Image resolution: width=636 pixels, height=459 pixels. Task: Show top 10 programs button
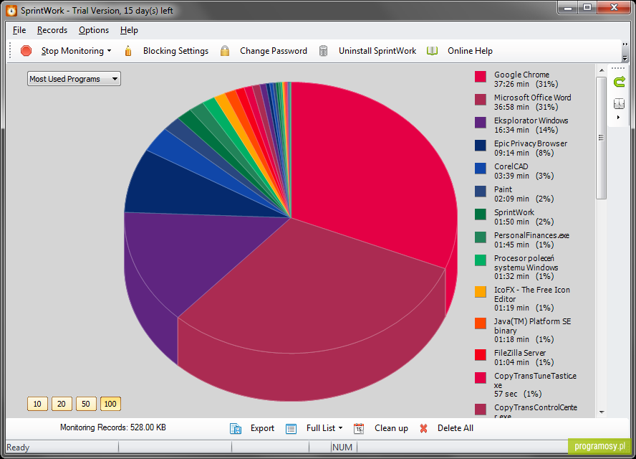37,404
